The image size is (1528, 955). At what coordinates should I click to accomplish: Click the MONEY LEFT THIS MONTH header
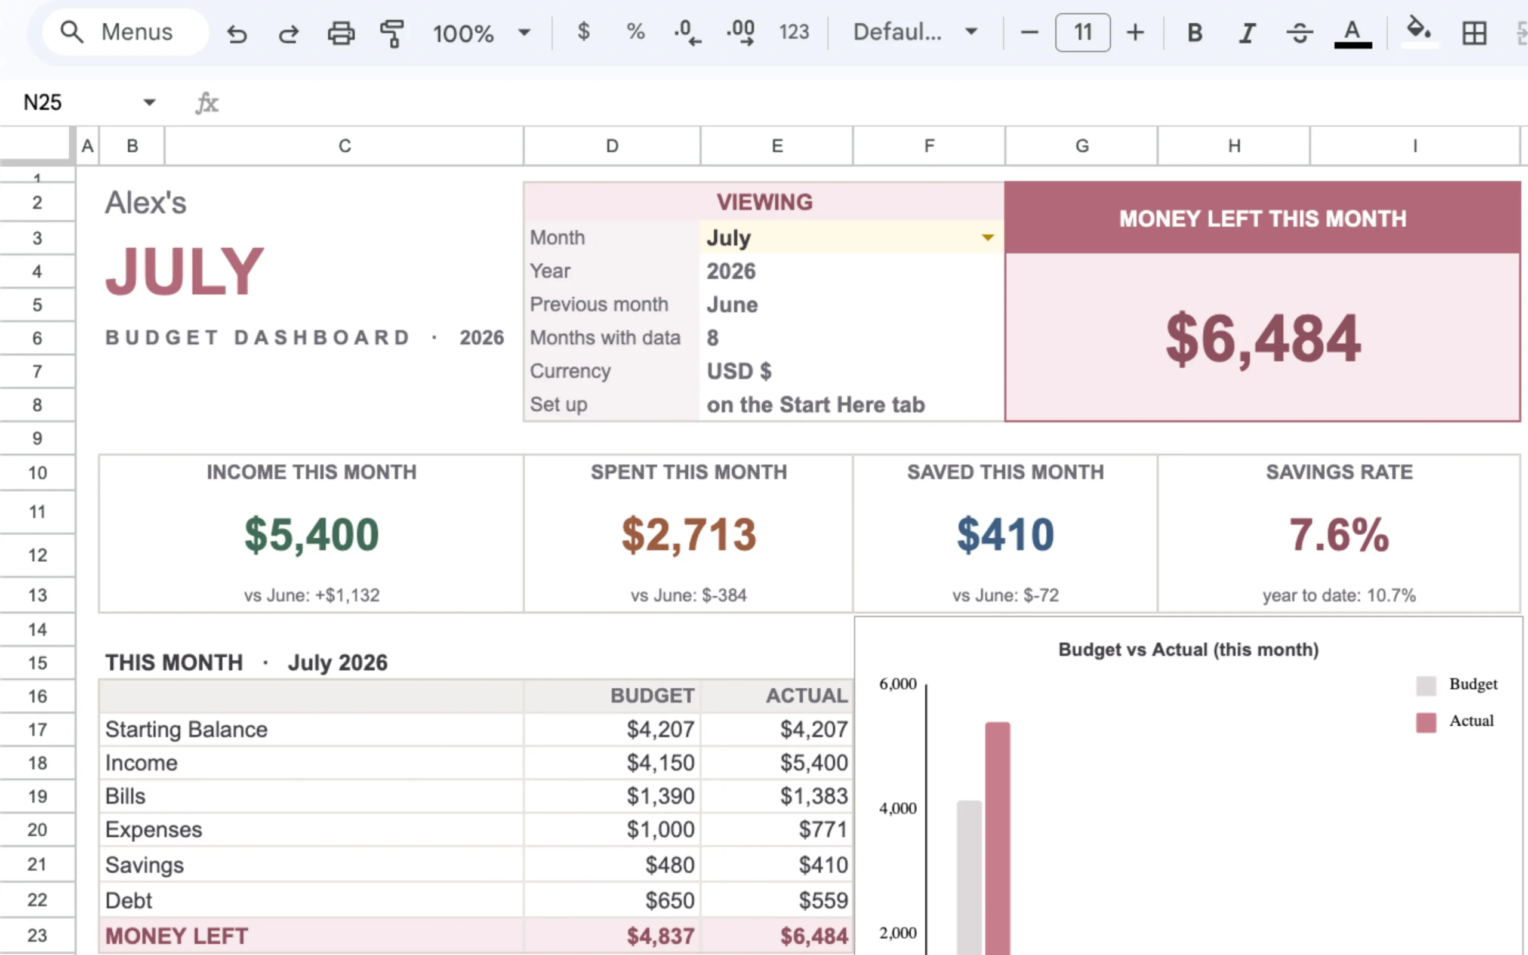click(1262, 218)
